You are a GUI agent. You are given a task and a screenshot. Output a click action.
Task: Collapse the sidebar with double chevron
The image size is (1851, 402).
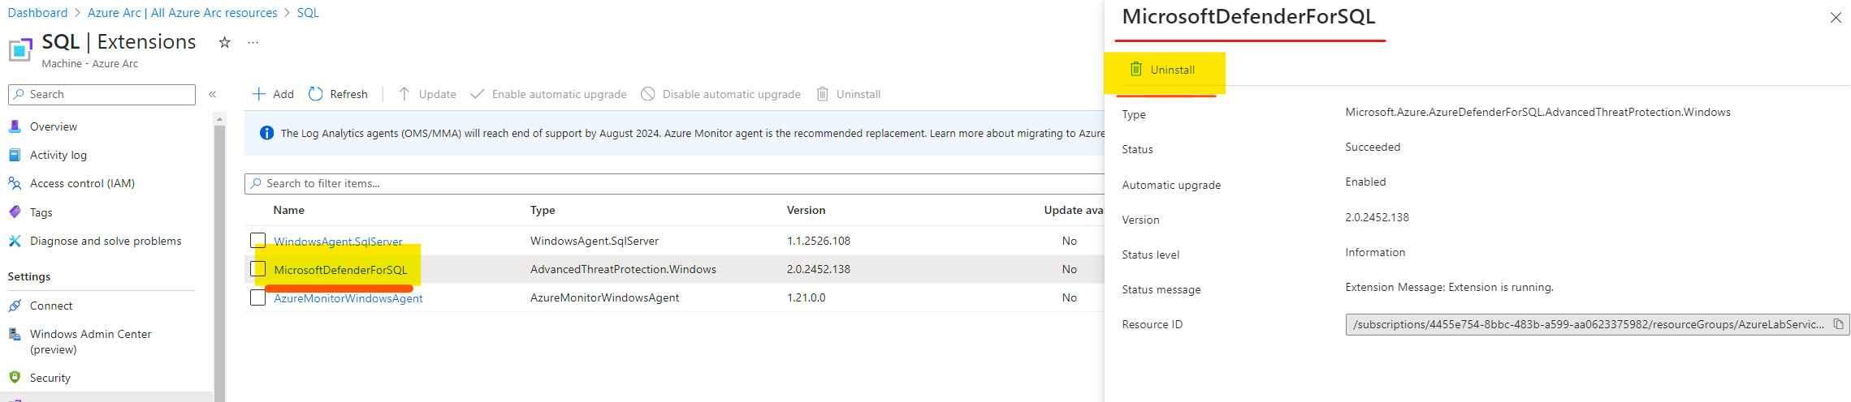click(x=212, y=95)
